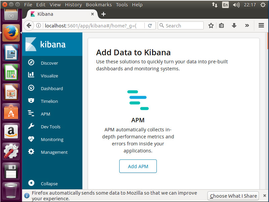
Task: Show site information icon in address bar
Action: coord(39,25)
